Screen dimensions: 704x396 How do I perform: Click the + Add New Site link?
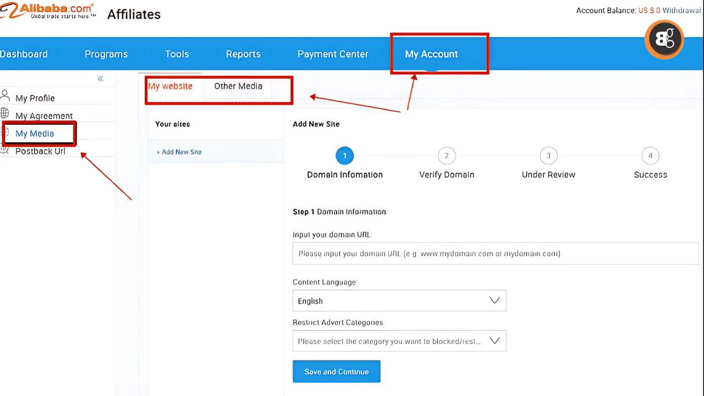179,152
